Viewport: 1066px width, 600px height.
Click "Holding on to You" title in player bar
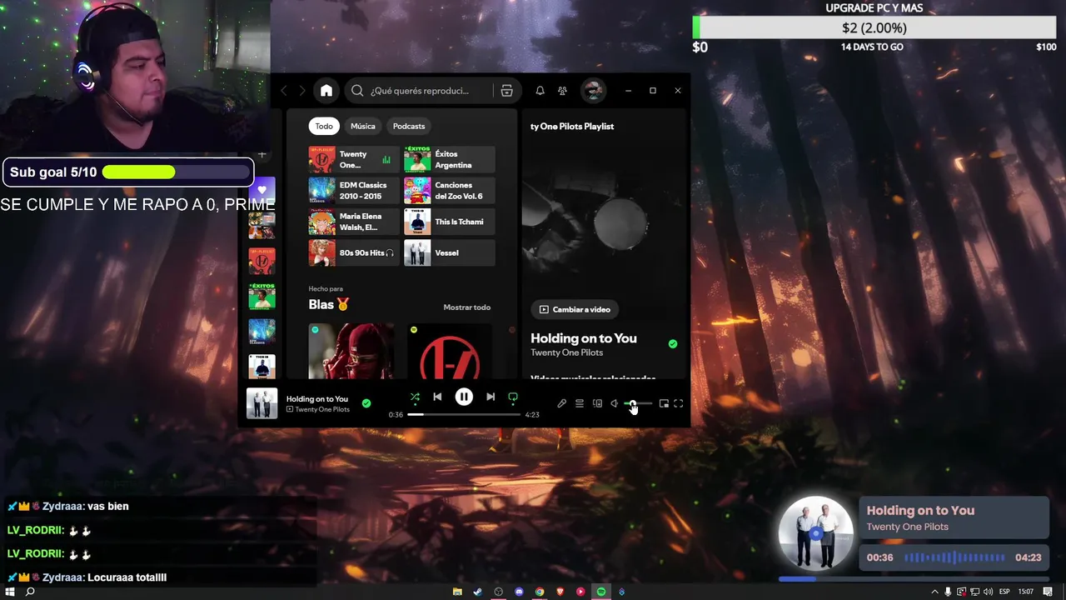tap(317, 398)
